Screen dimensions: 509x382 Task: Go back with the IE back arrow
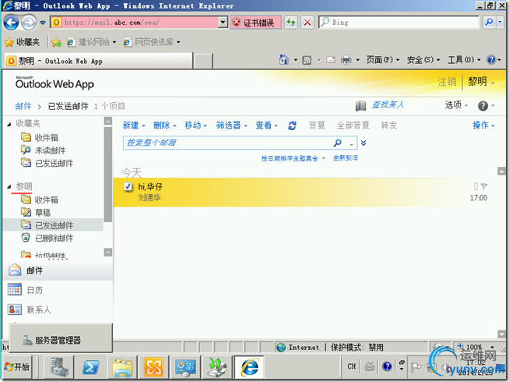[11, 23]
